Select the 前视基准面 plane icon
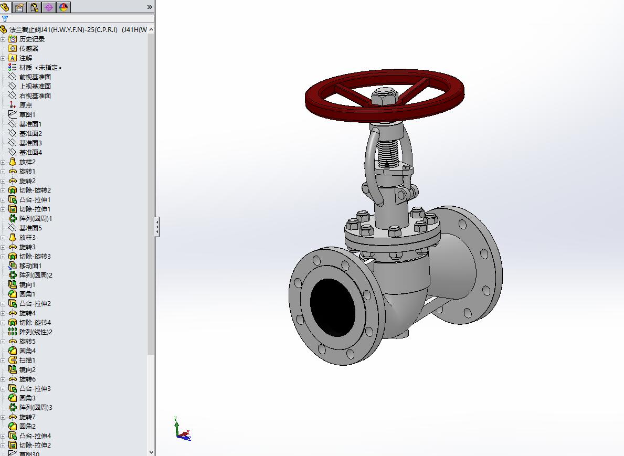 (13, 77)
